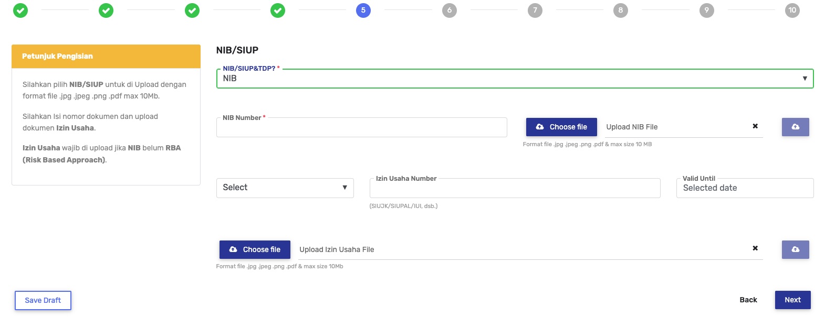Jump to step 6 in progress stepper
This screenshot has height=328, width=825.
tap(449, 10)
